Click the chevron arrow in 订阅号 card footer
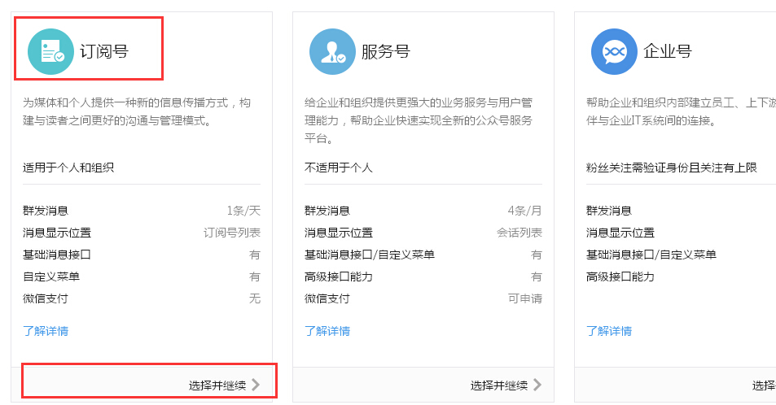Viewport: 776px width, 405px height. pyautogui.click(x=256, y=385)
